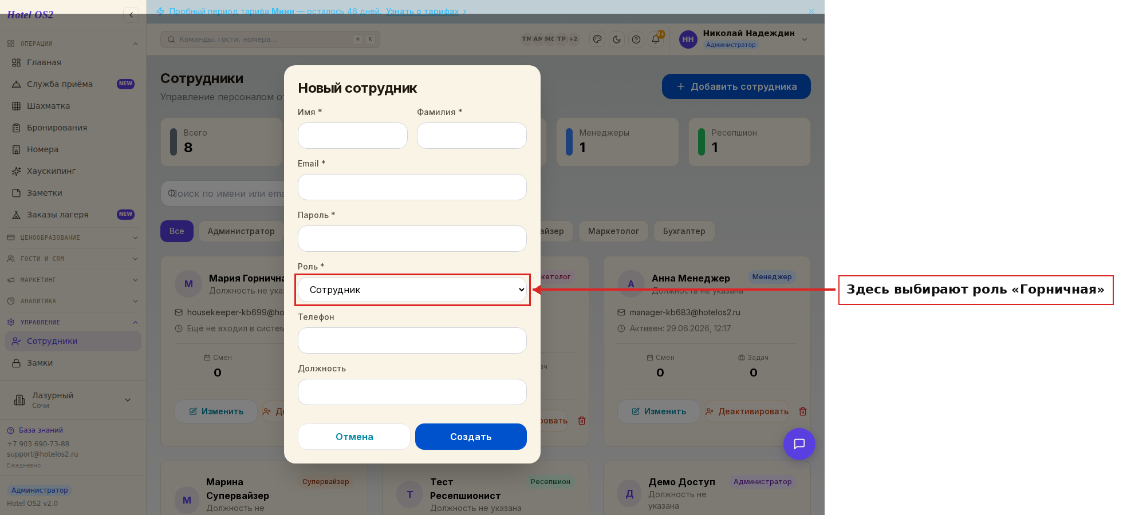
Task: Click Изменить on Мария Горничная card
Action: click(x=216, y=411)
